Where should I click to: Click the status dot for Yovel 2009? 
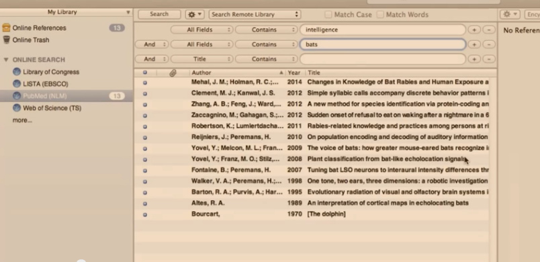(144, 148)
